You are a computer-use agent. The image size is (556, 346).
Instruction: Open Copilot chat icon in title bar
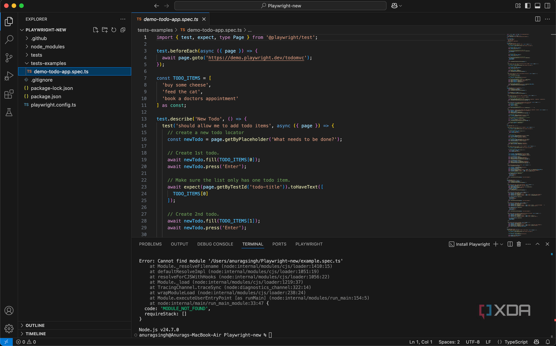(394, 6)
